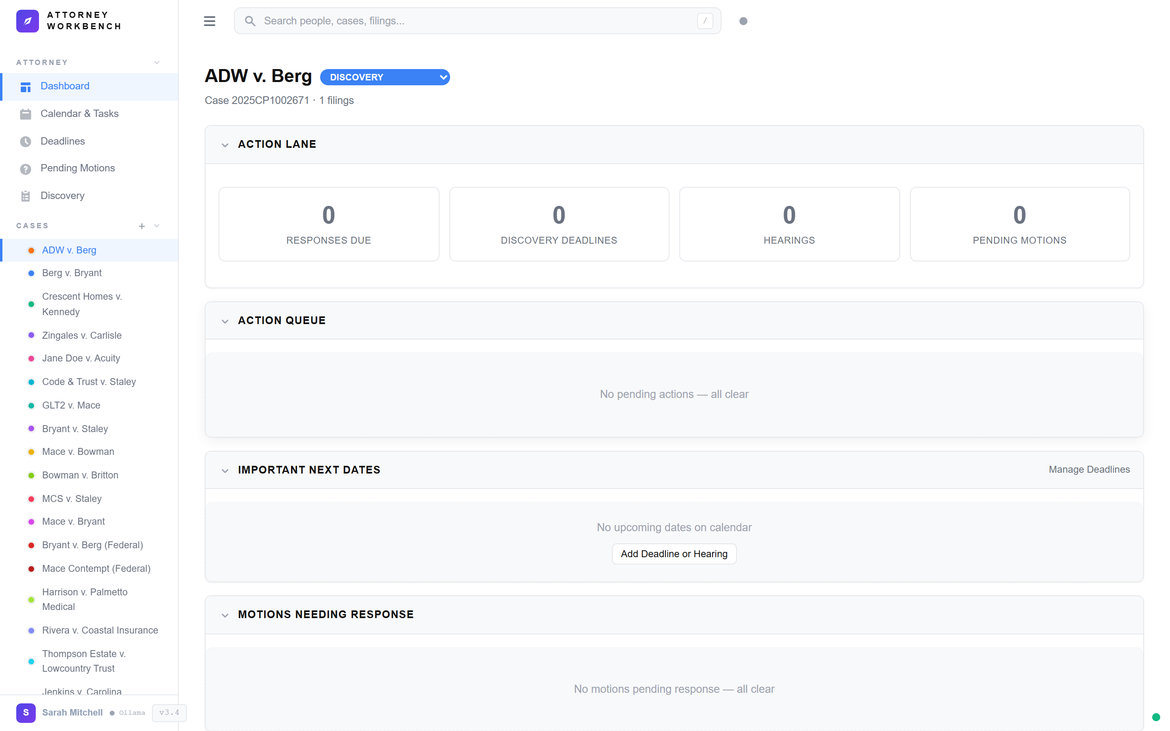Collapse the ATTORNEY sidebar section

156,62
